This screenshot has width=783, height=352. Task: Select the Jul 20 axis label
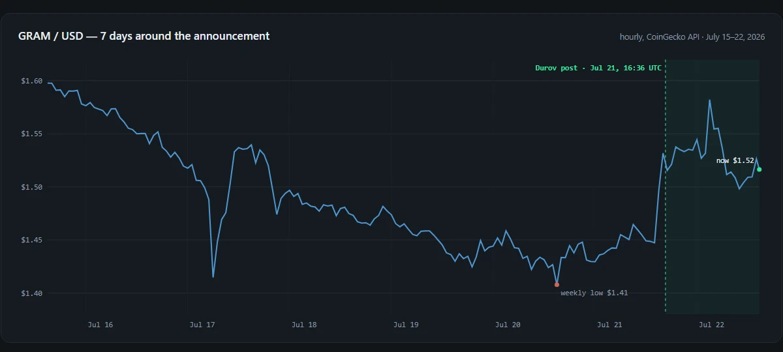tap(508, 324)
